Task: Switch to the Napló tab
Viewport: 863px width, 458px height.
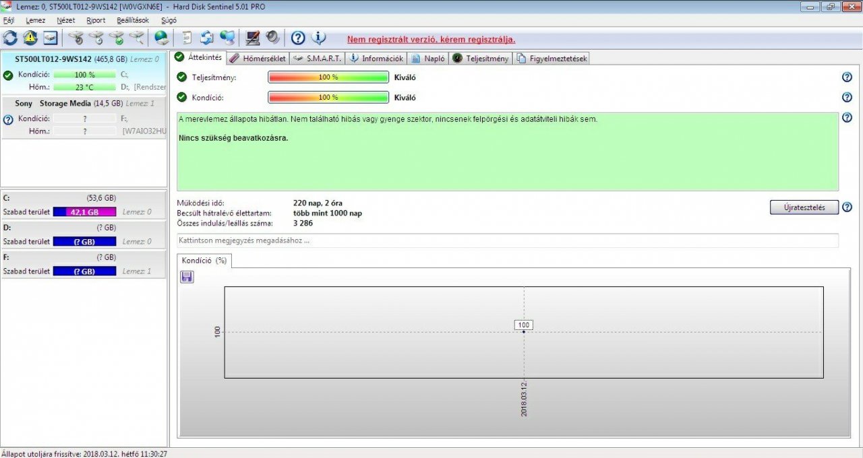Action: (x=428, y=59)
